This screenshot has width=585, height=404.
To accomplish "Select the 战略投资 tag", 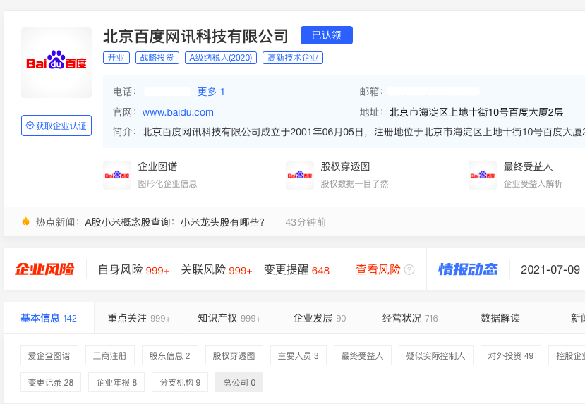I will (x=157, y=58).
